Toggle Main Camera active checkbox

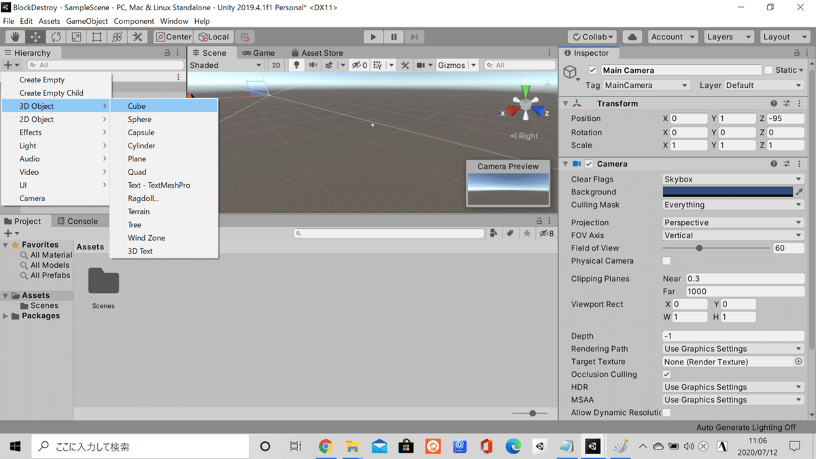click(x=593, y=70)
